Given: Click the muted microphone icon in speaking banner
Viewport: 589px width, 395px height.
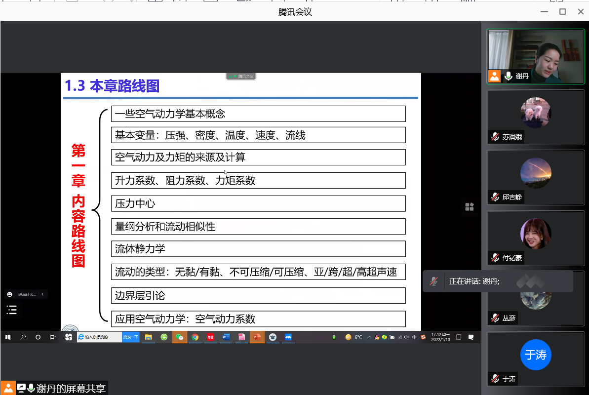Looking at the screenshot, I should click(433, 281).
